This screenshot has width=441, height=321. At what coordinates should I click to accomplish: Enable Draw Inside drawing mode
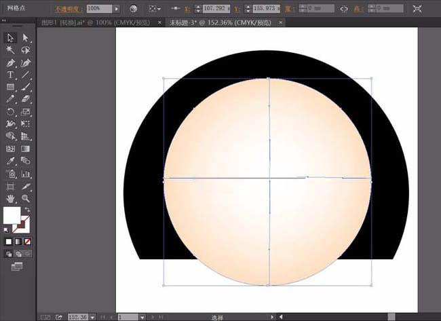point(28,254)
